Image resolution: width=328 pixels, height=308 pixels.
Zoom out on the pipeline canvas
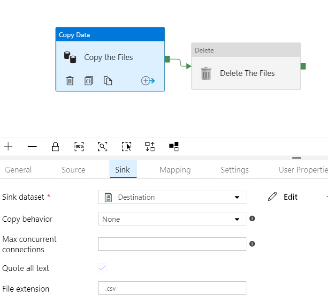coord(32,146)
